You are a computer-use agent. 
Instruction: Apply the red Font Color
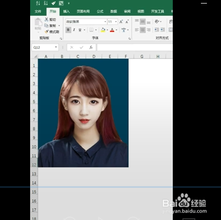point(112,30)
